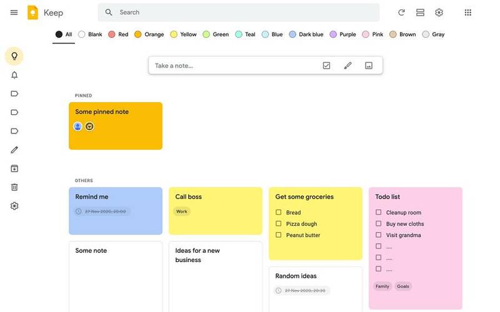The image size is (500, 312).
Task: Open the Google apps grid launcher
Action: click(467, 12)
